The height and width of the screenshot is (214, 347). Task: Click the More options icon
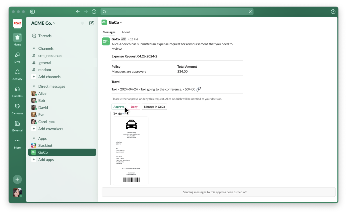click(17, 141)
